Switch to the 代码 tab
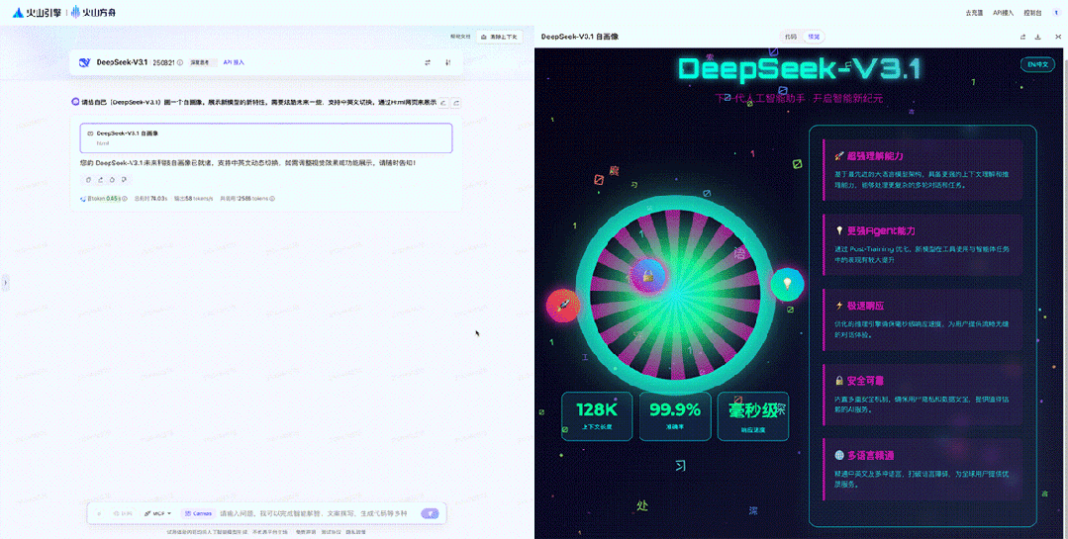This screenshot has width=1068, height=539. (790, 37)
